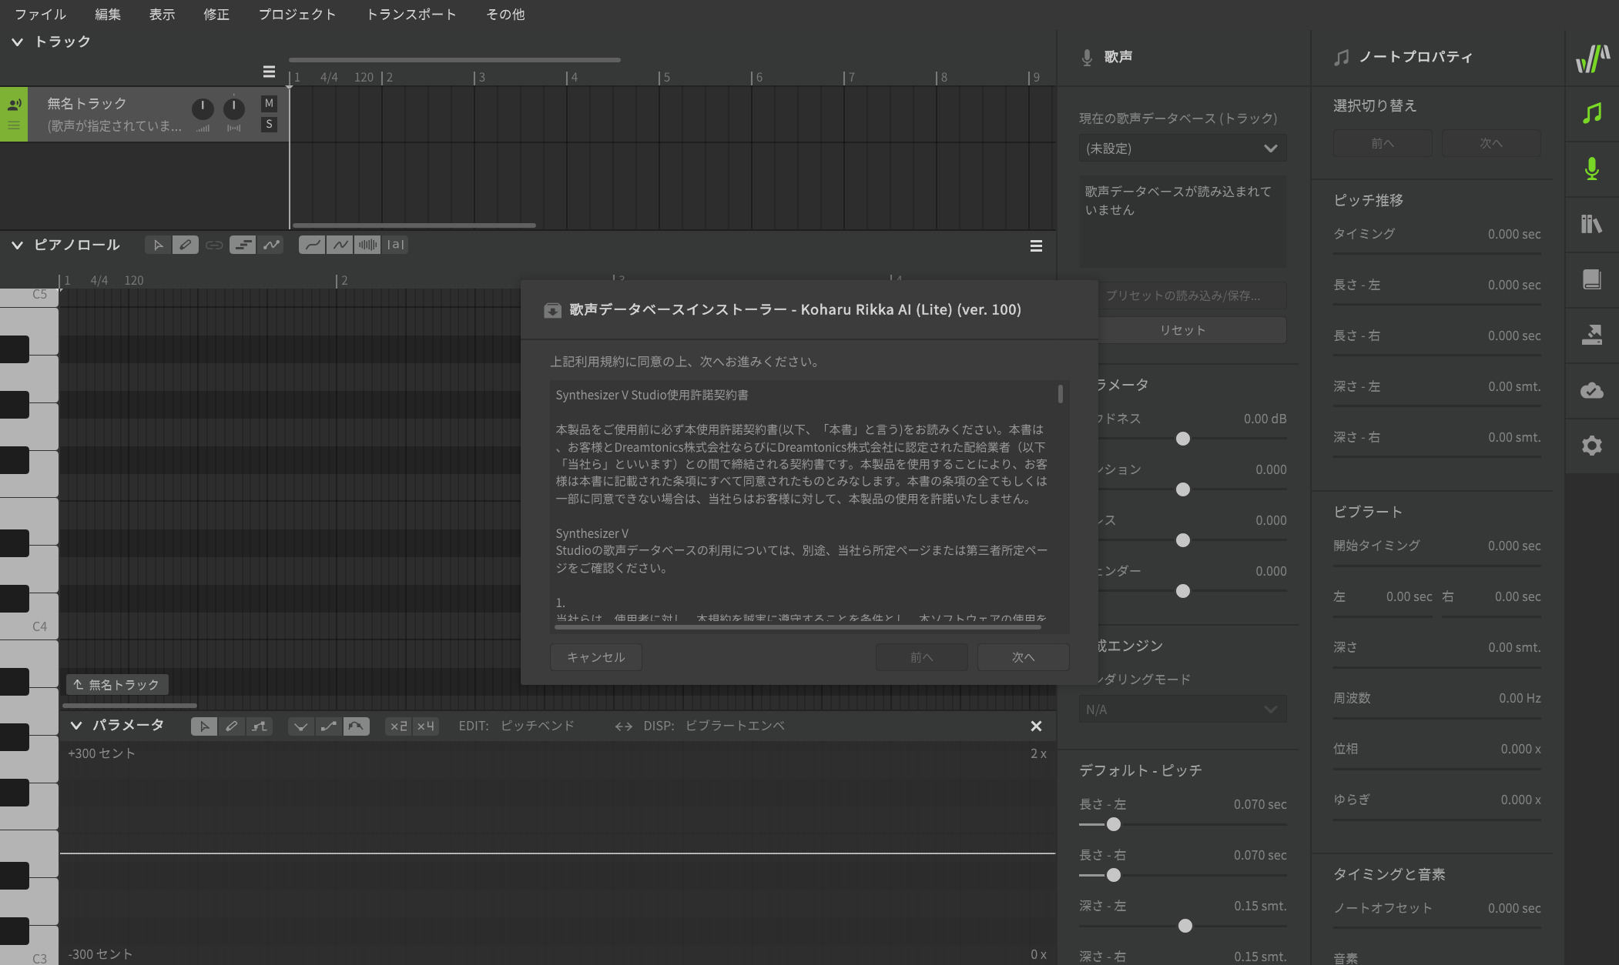The image size is (1619, 965).
Task: Select the pointer tool in piano roll toolbar
Action: pyautogui.click(x=158, y=245)
